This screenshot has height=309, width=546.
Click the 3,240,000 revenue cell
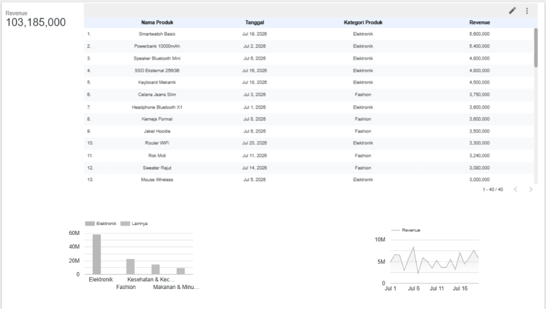coord(480,156)
